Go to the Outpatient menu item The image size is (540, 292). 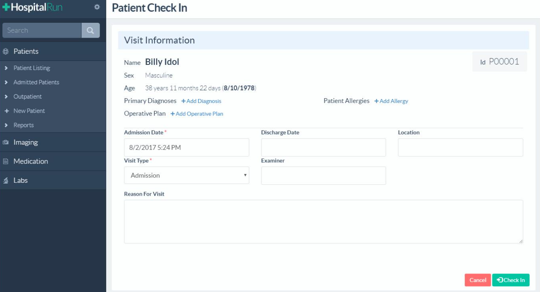point(28,97)
